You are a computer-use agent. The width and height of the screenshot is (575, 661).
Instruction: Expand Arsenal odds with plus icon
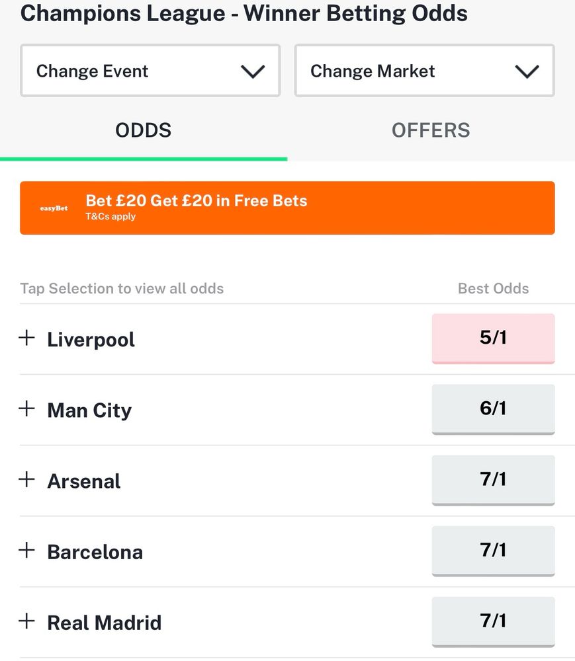[26, 479]
